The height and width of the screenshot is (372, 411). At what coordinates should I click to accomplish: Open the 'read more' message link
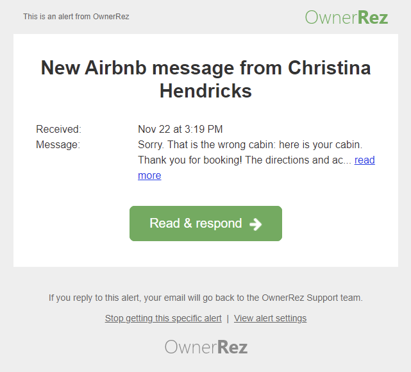point(364,160)
